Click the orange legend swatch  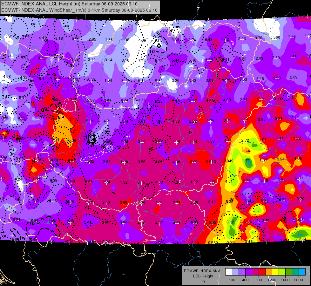coord(269,272)
